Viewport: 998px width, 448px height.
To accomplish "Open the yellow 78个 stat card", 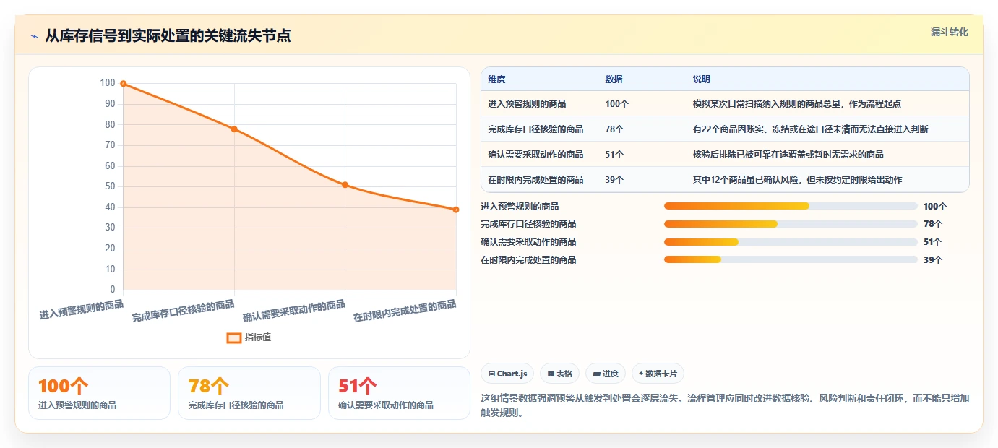I will click(249, 393).
